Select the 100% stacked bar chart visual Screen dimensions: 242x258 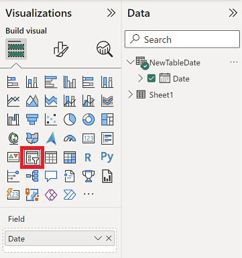[88, 82]
